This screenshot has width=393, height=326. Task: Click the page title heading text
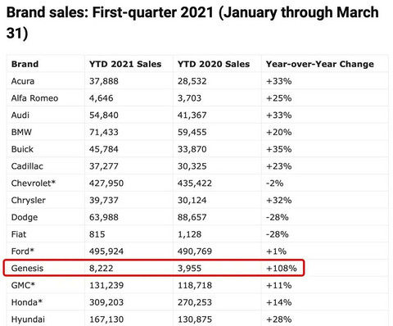pos(192,23)
